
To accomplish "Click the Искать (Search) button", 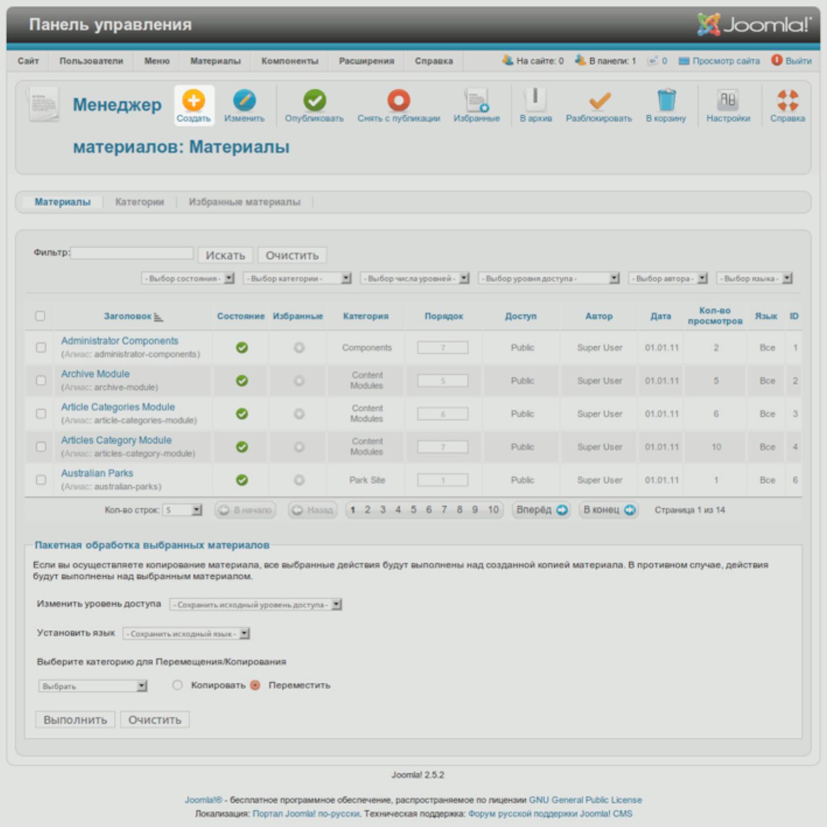I will pos(225,255).
